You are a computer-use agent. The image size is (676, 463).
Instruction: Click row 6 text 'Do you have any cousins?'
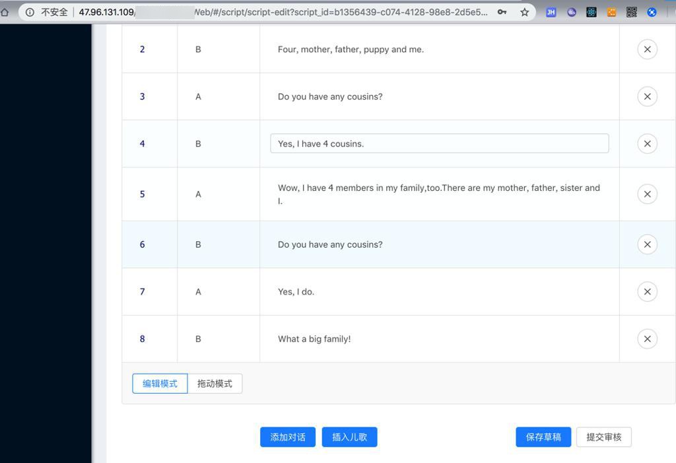click(x=330, y=244)
